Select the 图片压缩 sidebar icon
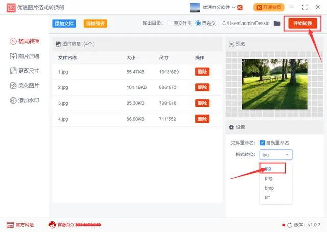 click(x=13, y=56)
